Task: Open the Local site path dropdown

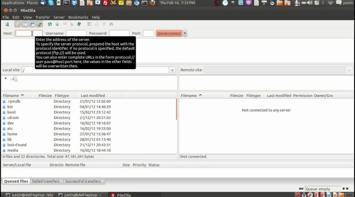Action: coord(172,70)
